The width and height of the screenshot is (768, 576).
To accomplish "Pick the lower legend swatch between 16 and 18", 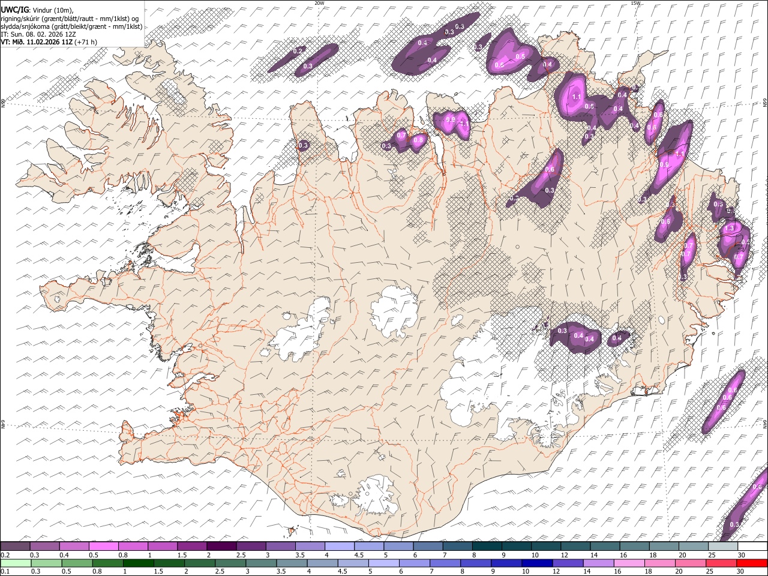I will (x=630, y=563).
